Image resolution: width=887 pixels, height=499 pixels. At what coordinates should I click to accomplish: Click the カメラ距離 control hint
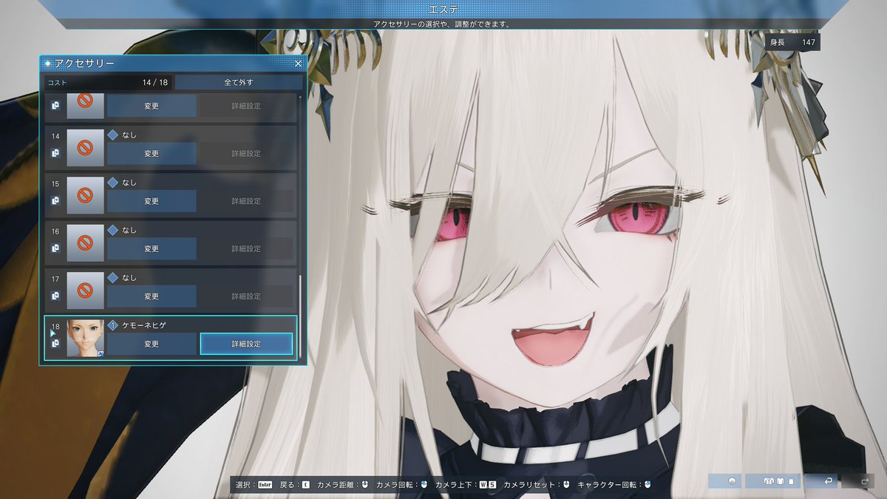tap(343, 485)
